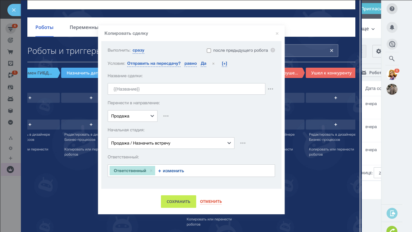Switch to the Переменные tab

coord(84,27)
